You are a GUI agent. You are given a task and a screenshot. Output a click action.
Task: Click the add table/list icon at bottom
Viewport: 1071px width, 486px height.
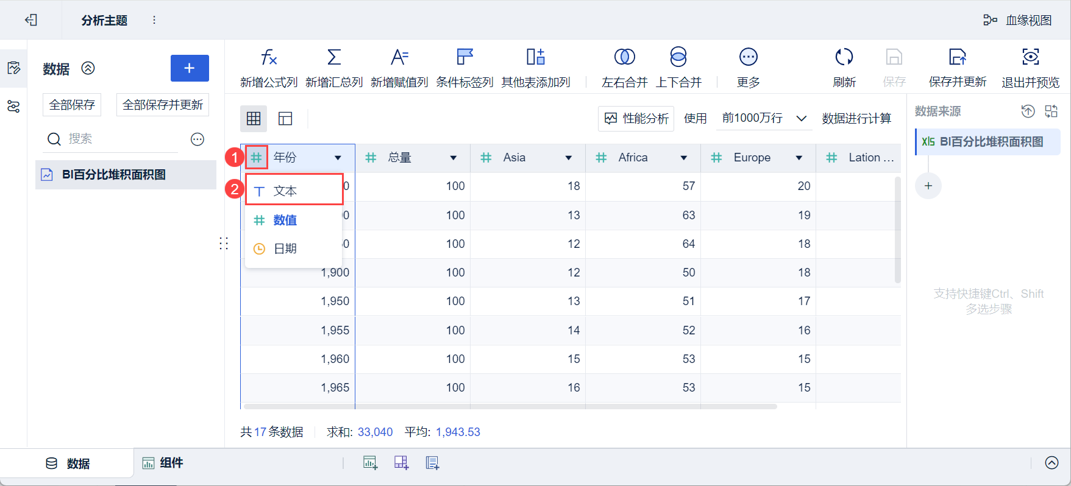tap(432, 463)
